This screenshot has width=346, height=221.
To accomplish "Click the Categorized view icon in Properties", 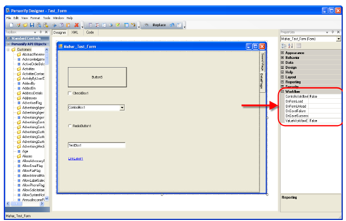I will pyautogui.click(x=284, y=45).
